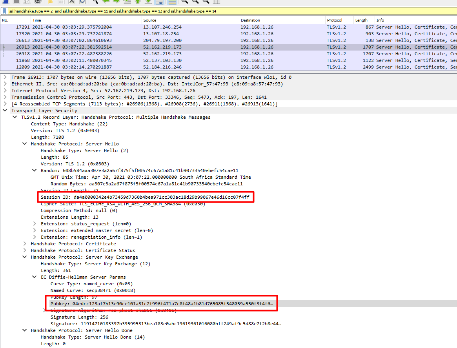This screenshot has height=348, width=457.
Task: Start capture with the shark fin icon
Action: [x=6, y=2]
